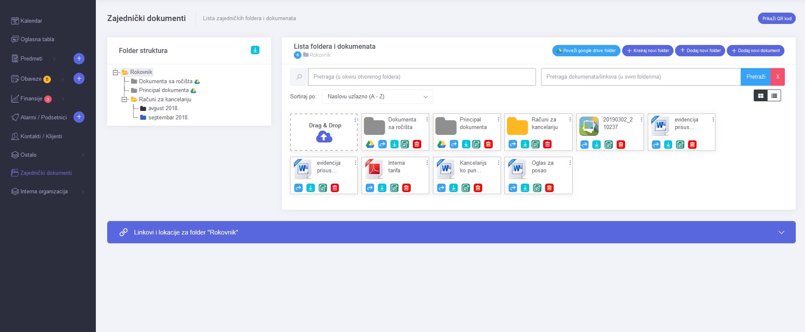Open Kalendar from the sidebar
Image resolution: width=805 pixels, height=332 pixels.
(31, 21)
